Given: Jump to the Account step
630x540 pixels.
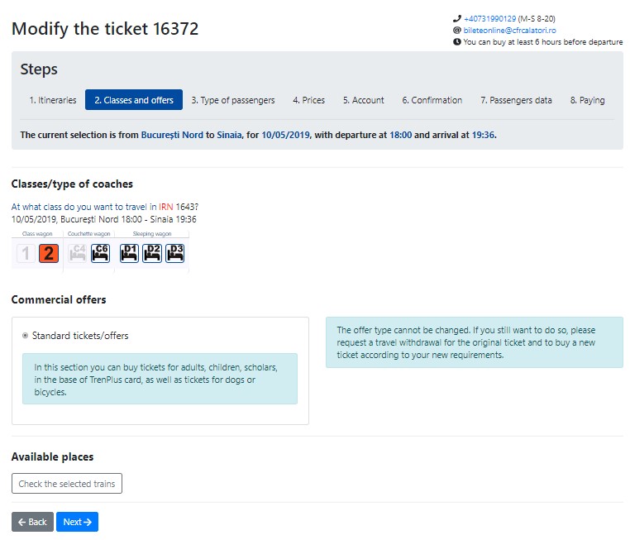Looking at the screenshot, I should 364,100.
